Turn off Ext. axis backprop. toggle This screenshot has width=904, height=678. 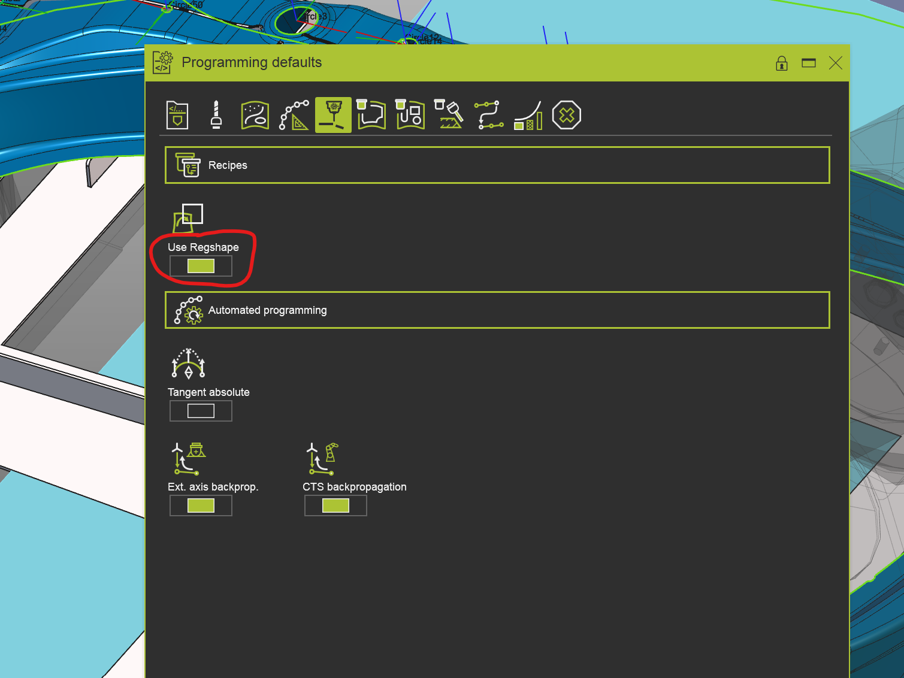pos(201,506)
